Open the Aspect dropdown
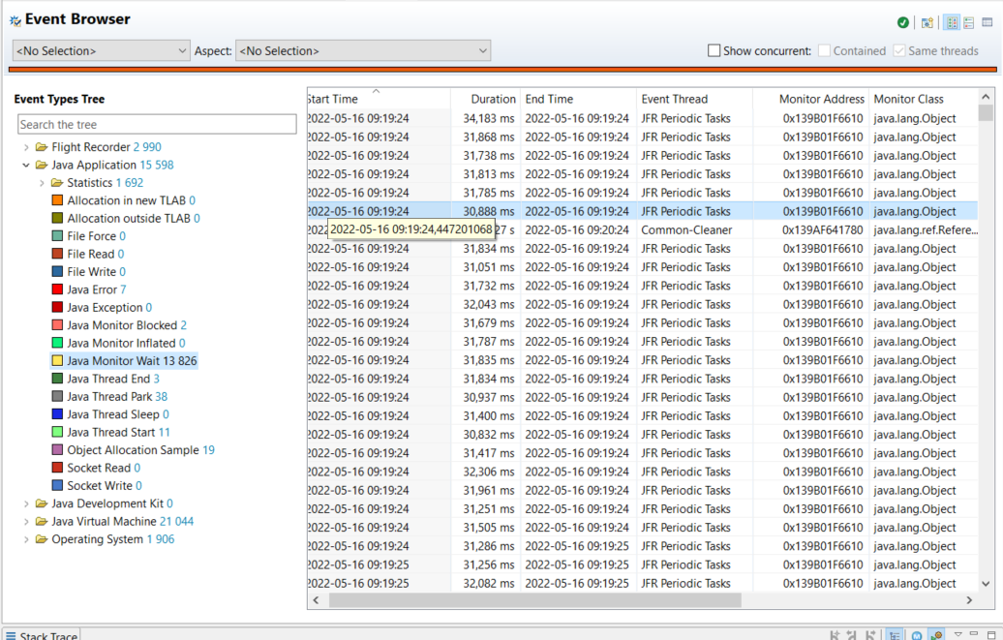 pyautogui.click(x=363, y=50)
